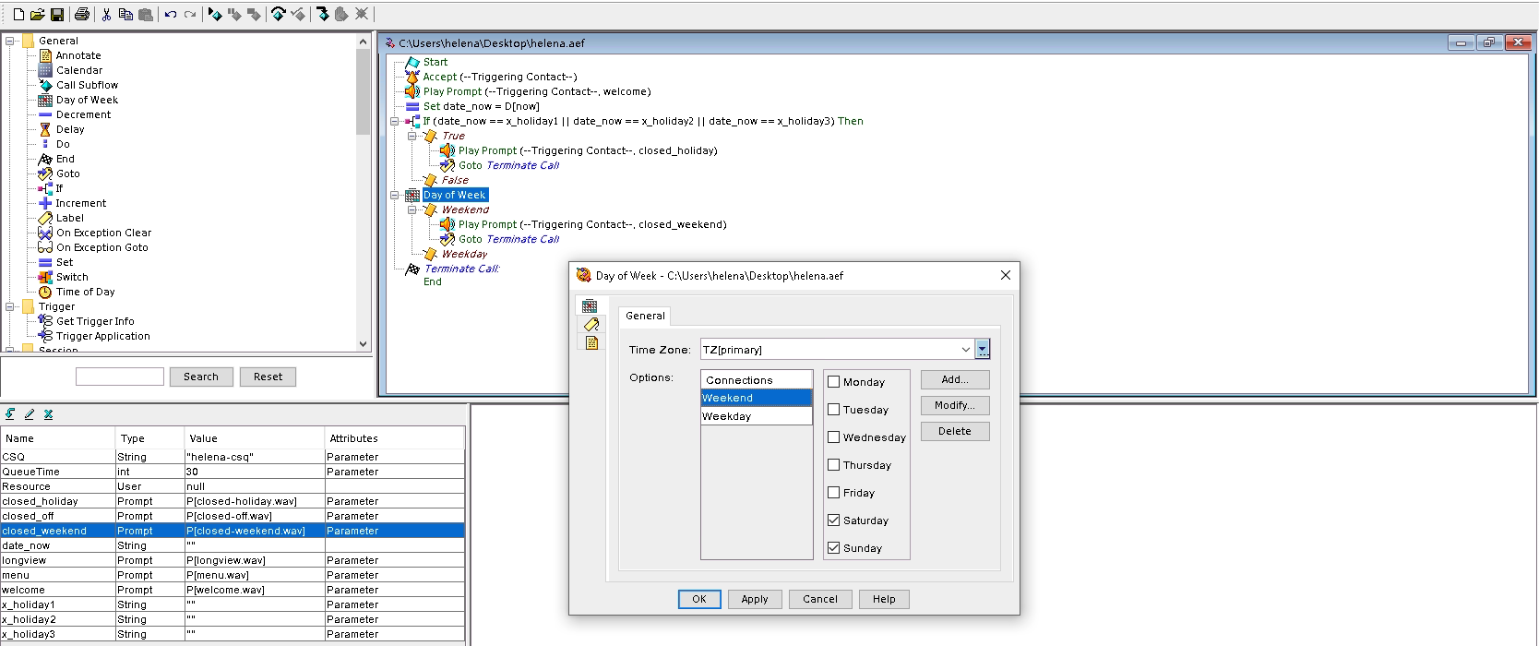Click the Save floppy disk toolbar icon
Screen dimensions: 1539x646
[x=57, y=14]
